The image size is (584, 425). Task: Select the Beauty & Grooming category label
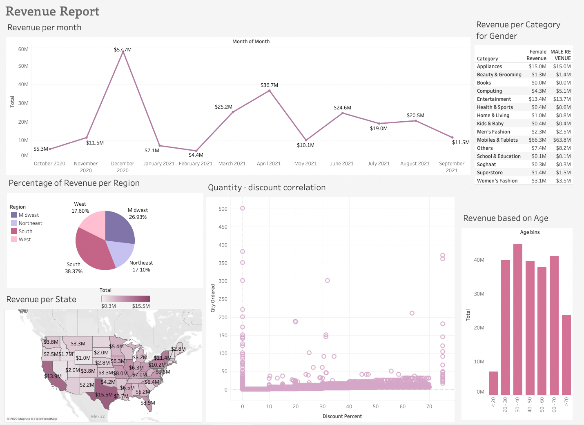tap(499, 75)
